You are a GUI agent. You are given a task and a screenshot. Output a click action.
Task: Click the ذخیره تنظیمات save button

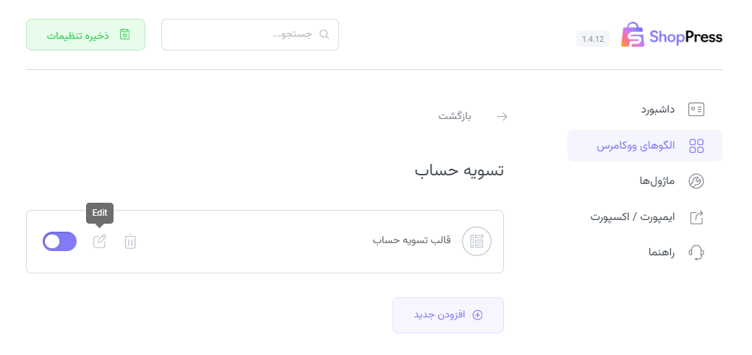[x=85, y=35]
